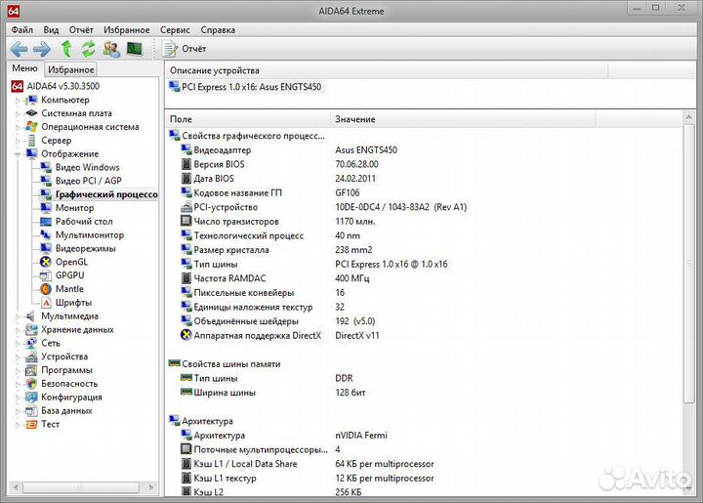Select the AIDA64 v5.30.3500 root node
The image size is (703, 503).
(x=56, y=86)
